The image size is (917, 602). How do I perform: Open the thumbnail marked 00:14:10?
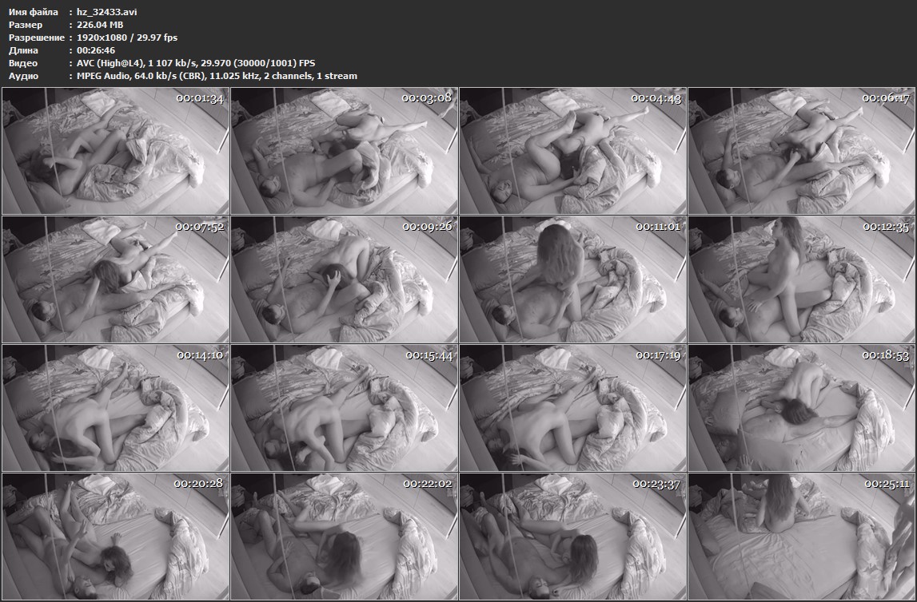tap(115, 407)
